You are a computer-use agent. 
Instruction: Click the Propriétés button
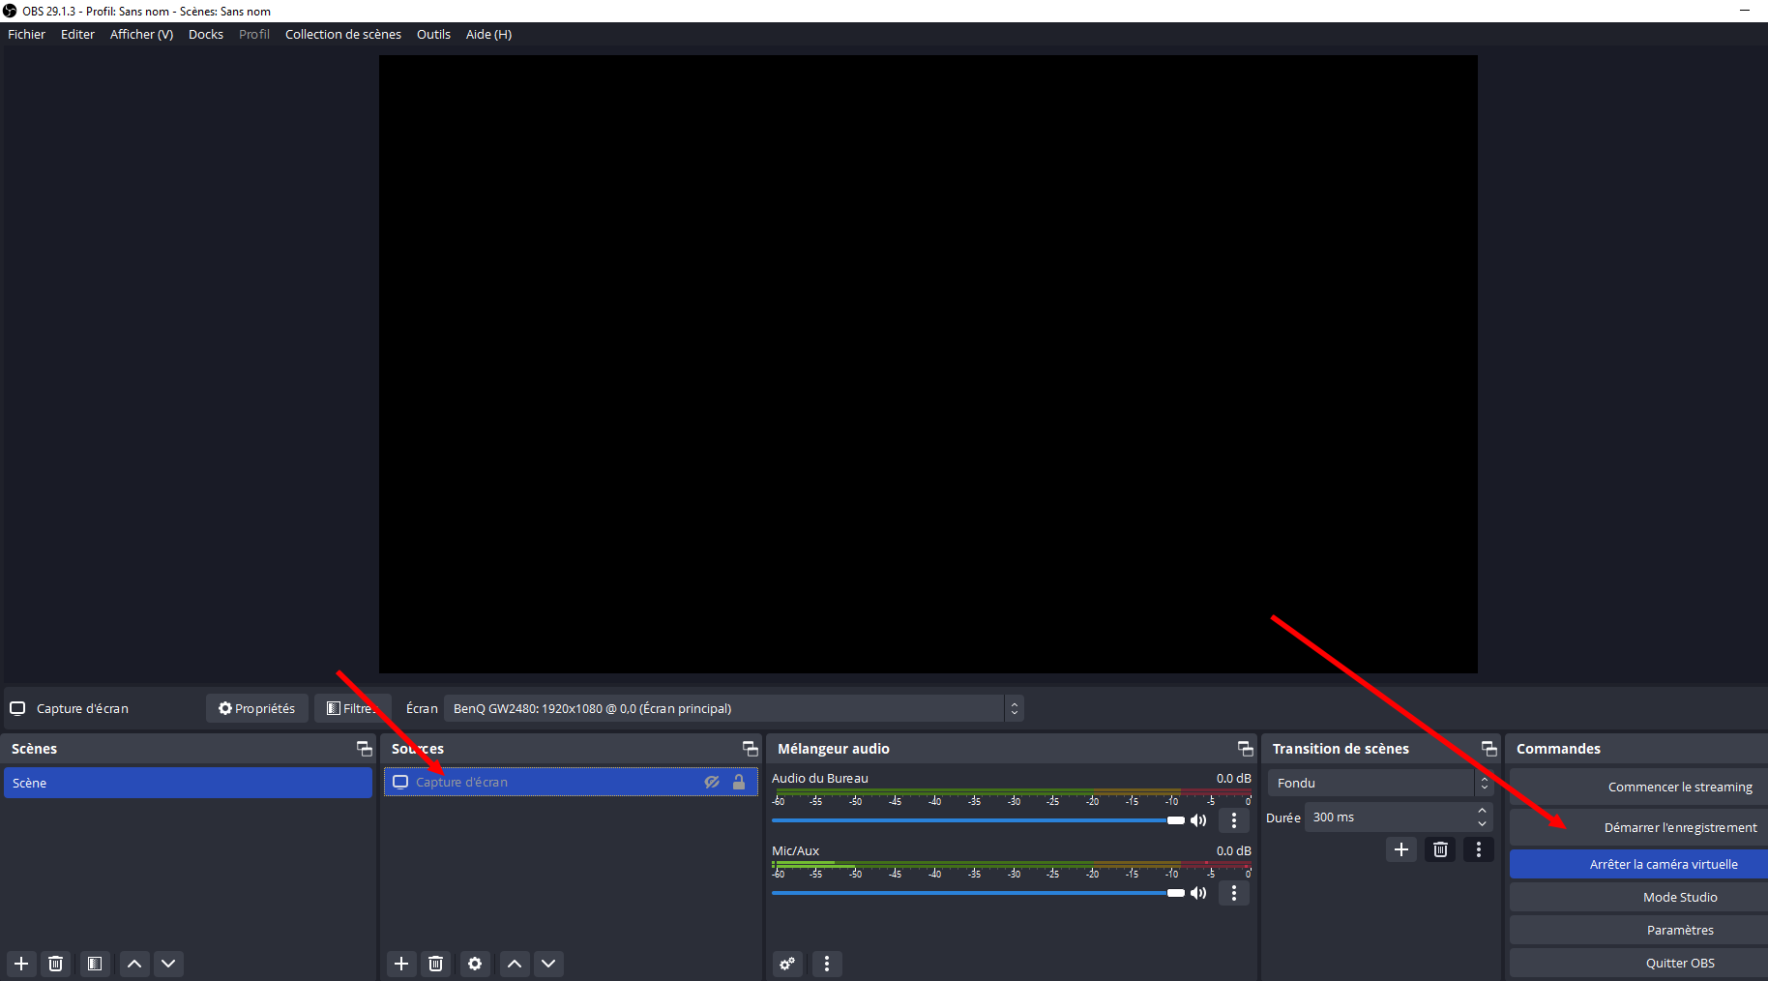257,708
